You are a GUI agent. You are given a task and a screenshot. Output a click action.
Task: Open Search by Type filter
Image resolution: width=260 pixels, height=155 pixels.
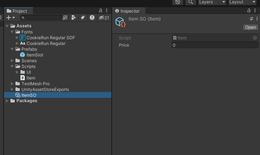74,18
